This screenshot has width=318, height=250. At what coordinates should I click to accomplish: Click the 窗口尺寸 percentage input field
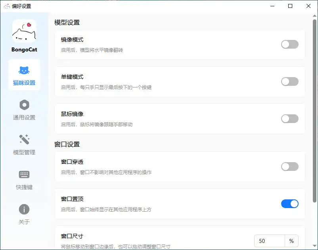(x=270, y=241)
